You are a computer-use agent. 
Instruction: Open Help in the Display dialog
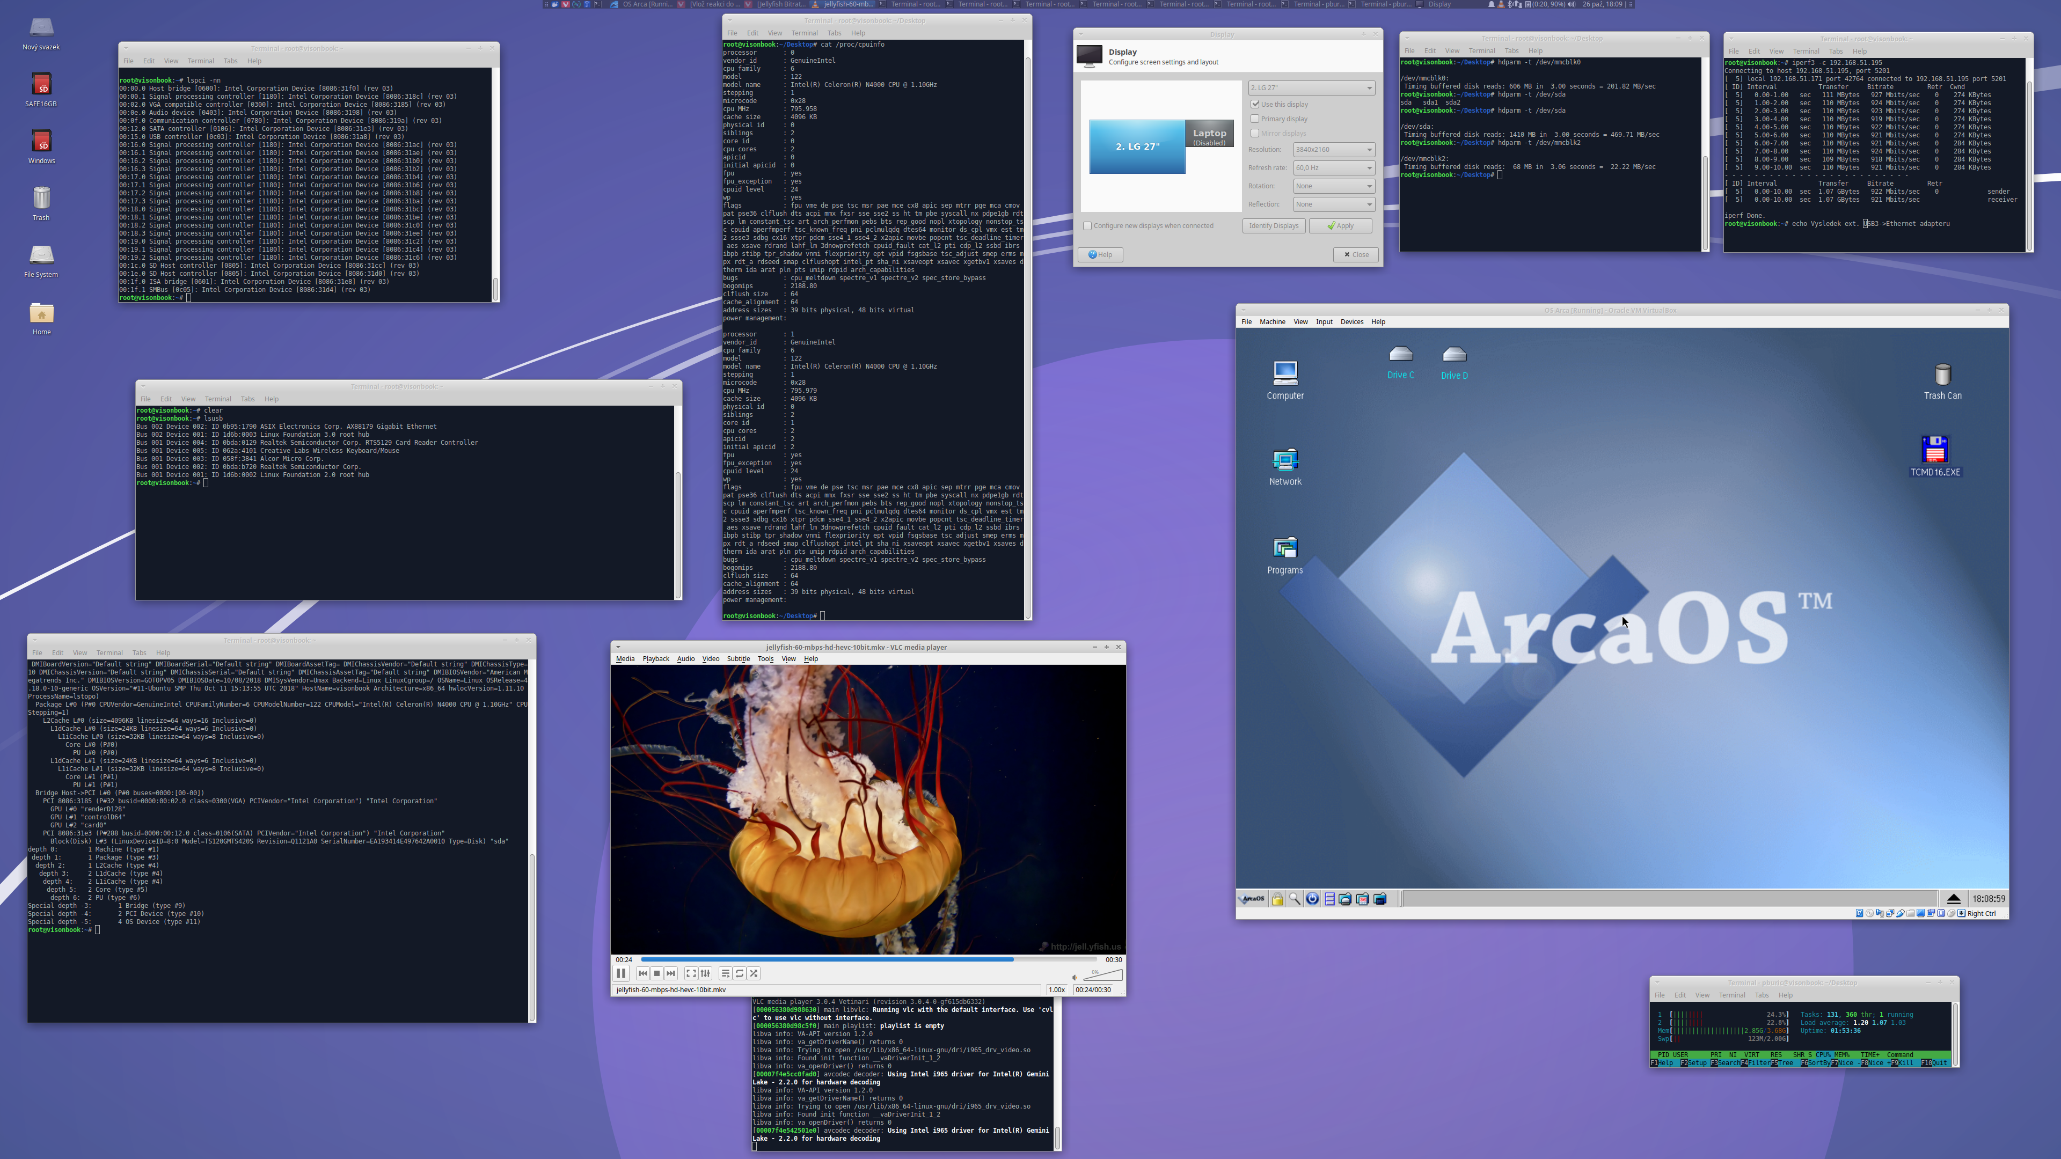1100,254
